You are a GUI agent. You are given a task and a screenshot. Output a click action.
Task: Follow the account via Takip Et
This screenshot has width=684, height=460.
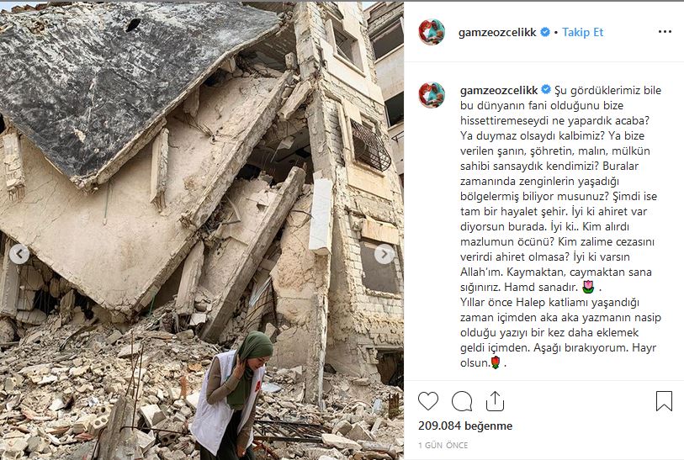[582, 32]
